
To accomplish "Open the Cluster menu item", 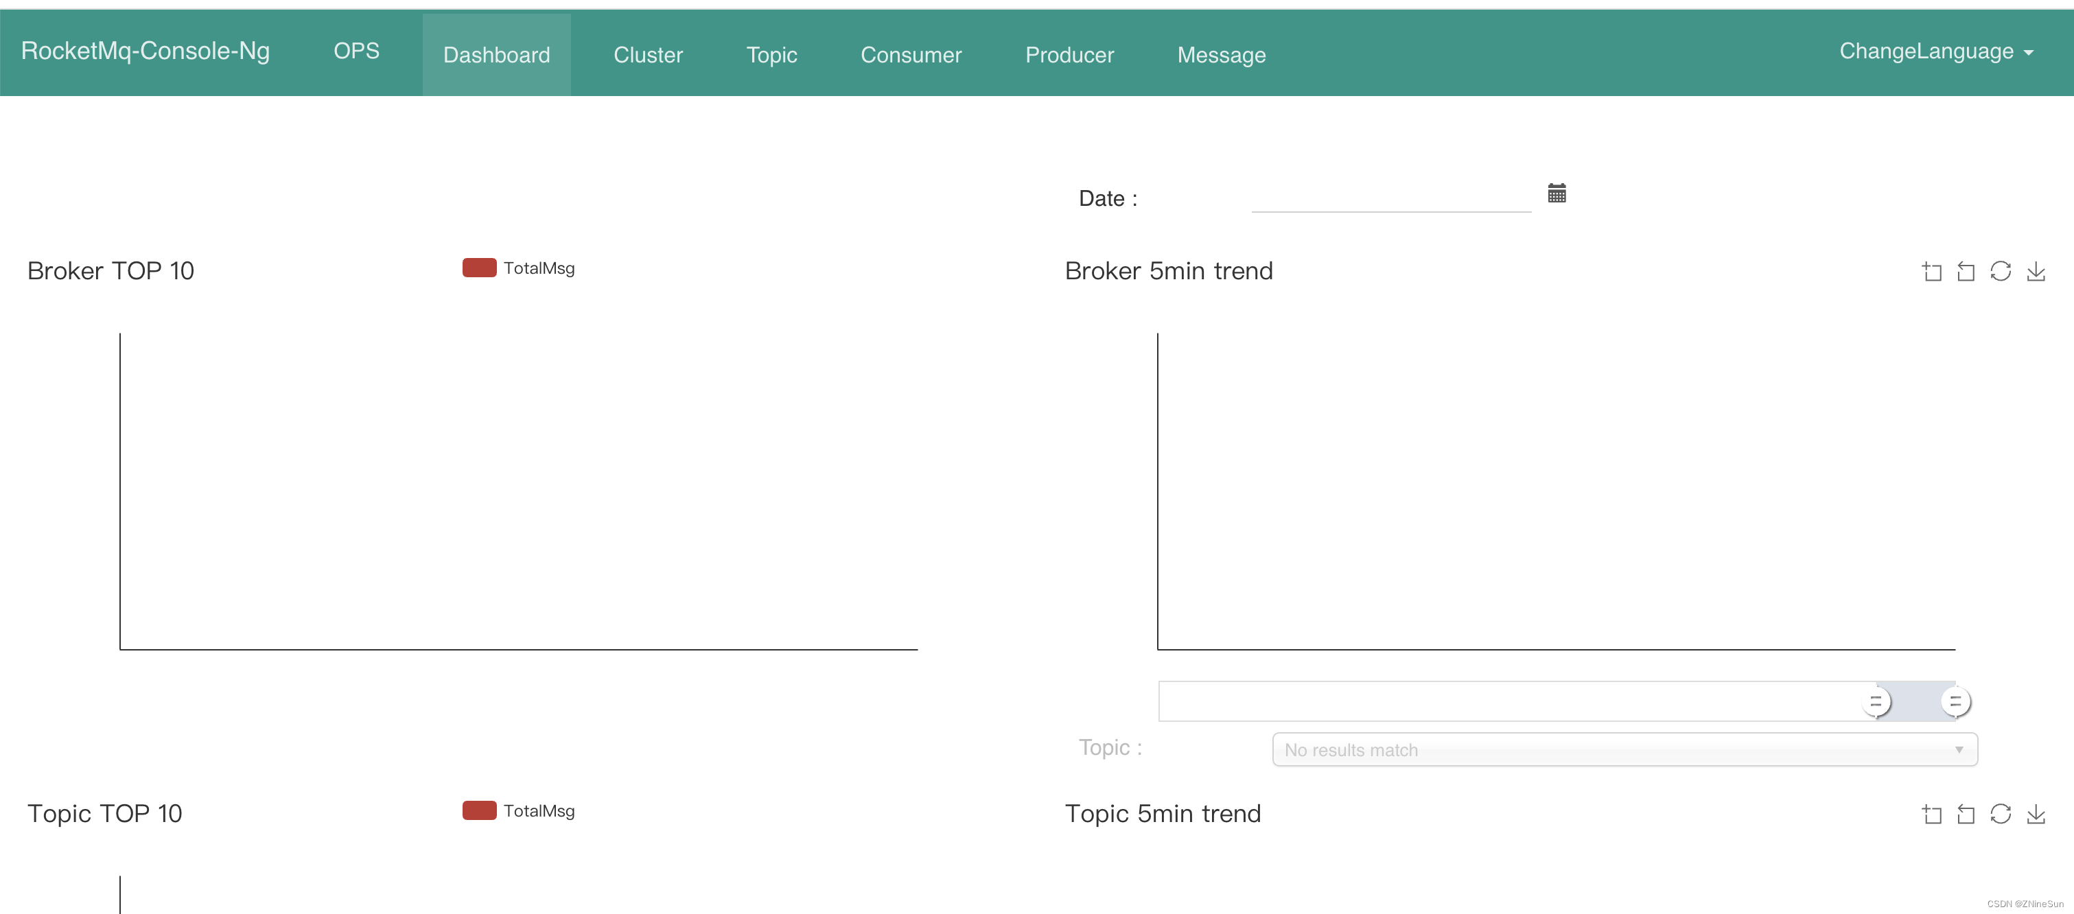I will [x=649, y=54].
